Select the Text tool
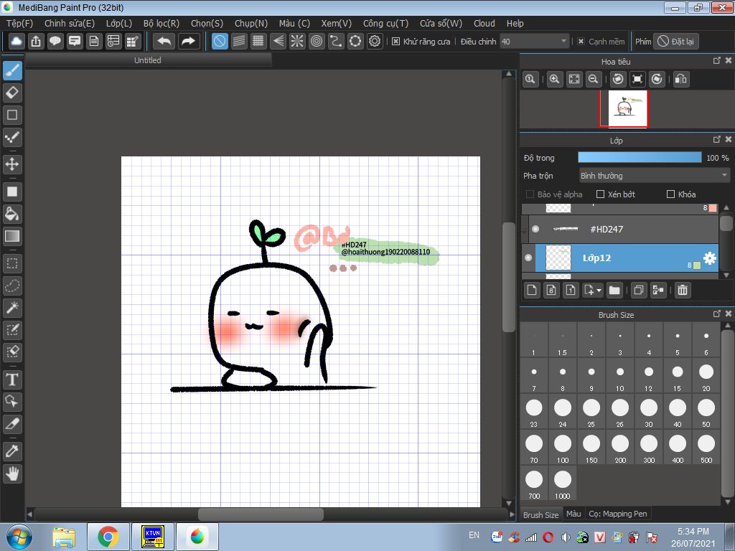The width and height of the screenshot is (735, 551). pos(12,379)
